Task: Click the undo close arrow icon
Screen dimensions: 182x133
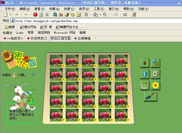Action: (116, 15)
